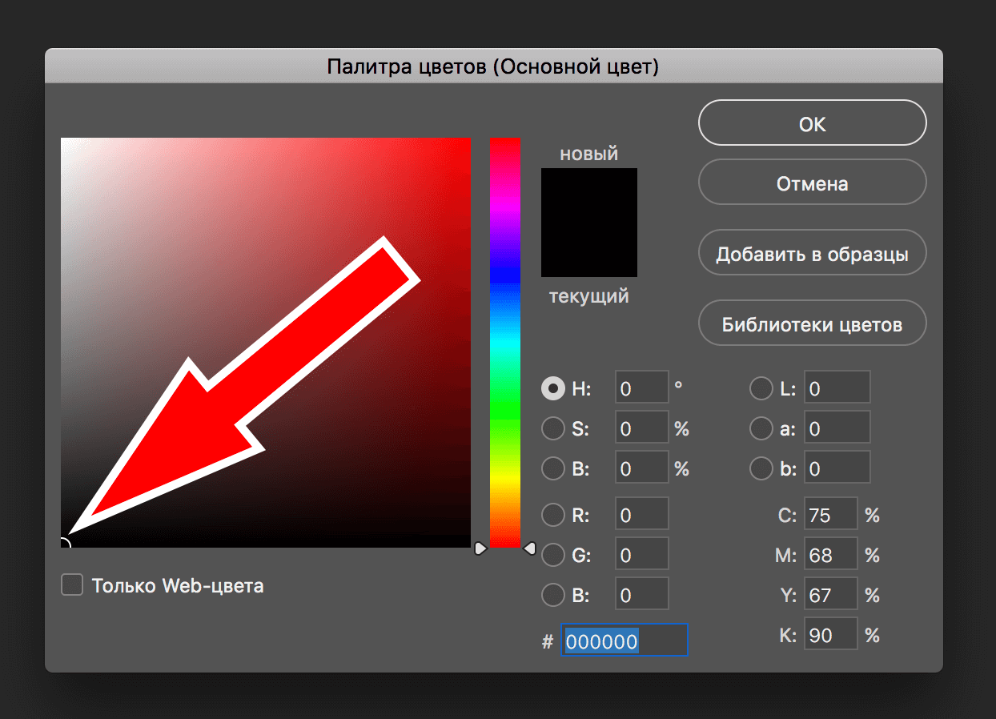This screenshot has height=719, width=996.
Task: Open Библиотеки цветов color libraries
Action: click(812, 324)
